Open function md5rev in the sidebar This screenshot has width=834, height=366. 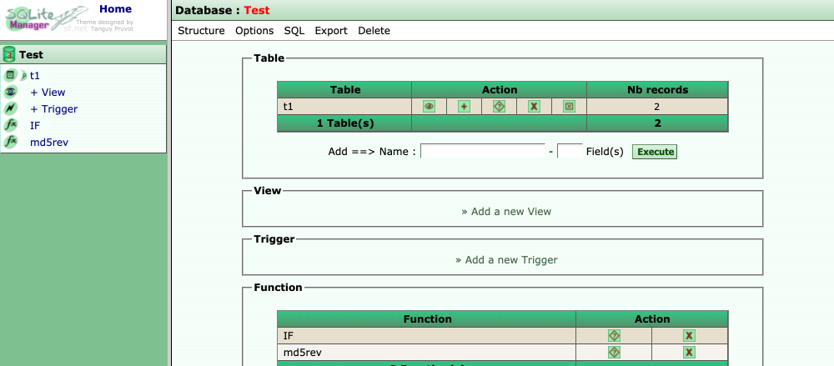tap(49, 143)
